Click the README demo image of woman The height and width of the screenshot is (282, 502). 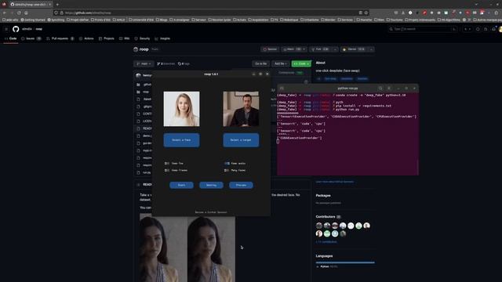187,248
